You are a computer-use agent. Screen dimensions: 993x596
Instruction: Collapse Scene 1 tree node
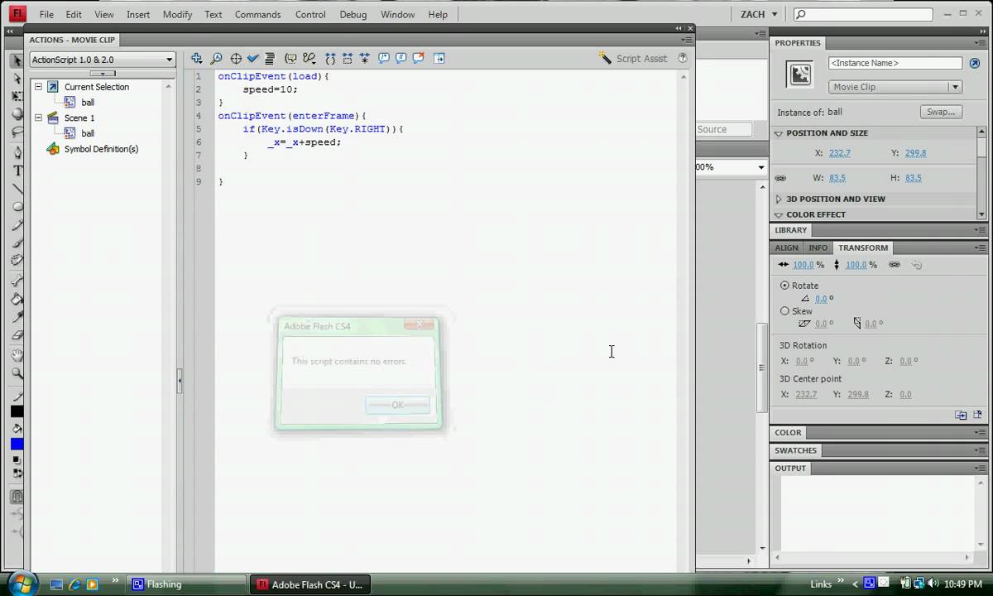coord(38,118)
